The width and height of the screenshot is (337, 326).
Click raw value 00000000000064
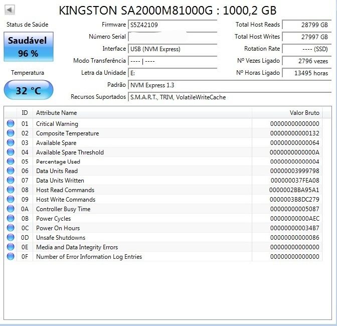point(295,143)
